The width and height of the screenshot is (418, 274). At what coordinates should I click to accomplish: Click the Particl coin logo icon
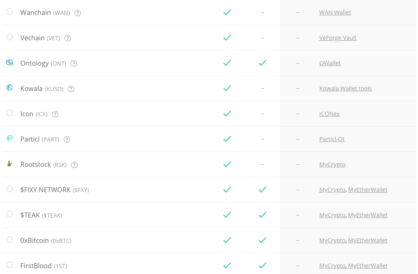tap(10, 139)
